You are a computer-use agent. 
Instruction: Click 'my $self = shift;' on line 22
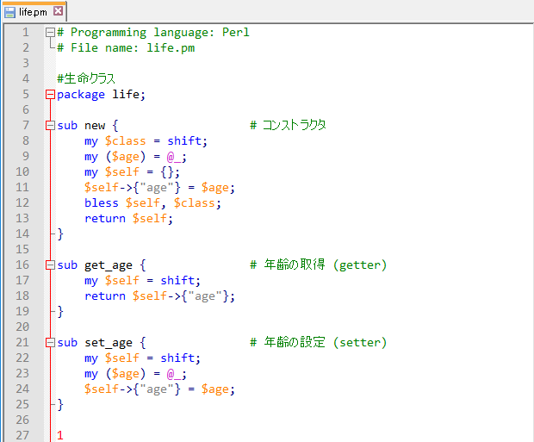click(x=142, y=358)
